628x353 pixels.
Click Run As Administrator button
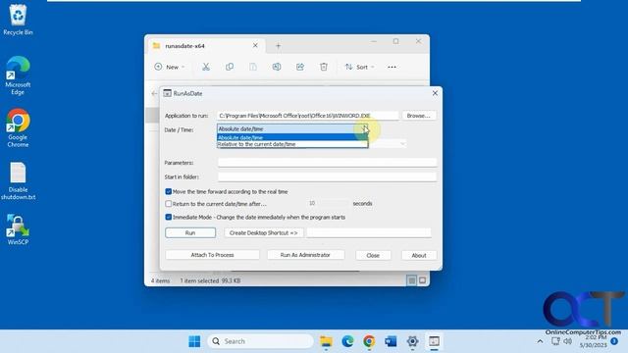pos(305,255)
